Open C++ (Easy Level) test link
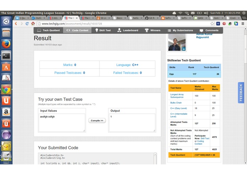 pyautogui.click(x=178, y=108)
